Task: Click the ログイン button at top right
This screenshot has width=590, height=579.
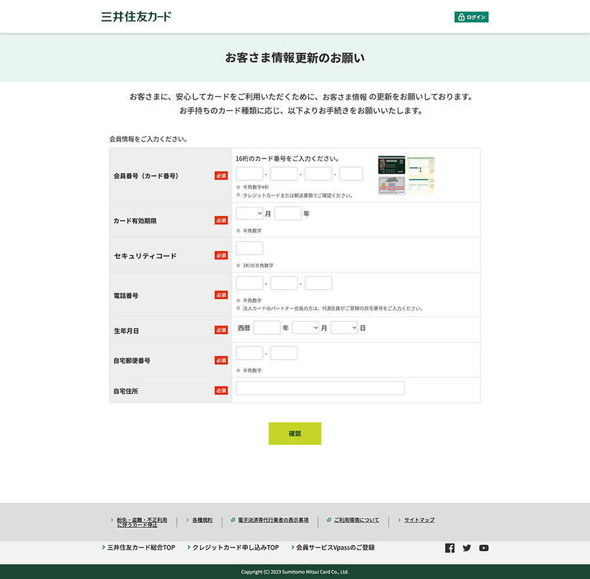Action: 471,16
